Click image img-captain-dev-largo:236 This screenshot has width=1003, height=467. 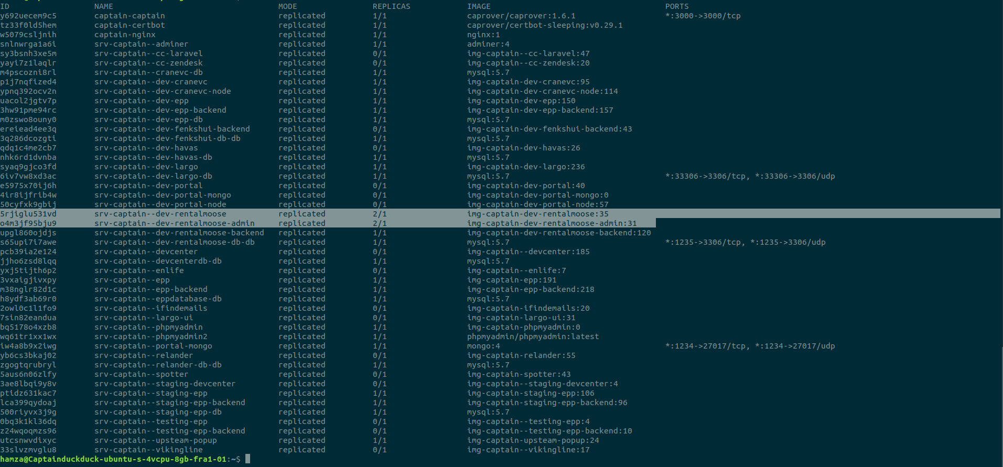[526, 167]
